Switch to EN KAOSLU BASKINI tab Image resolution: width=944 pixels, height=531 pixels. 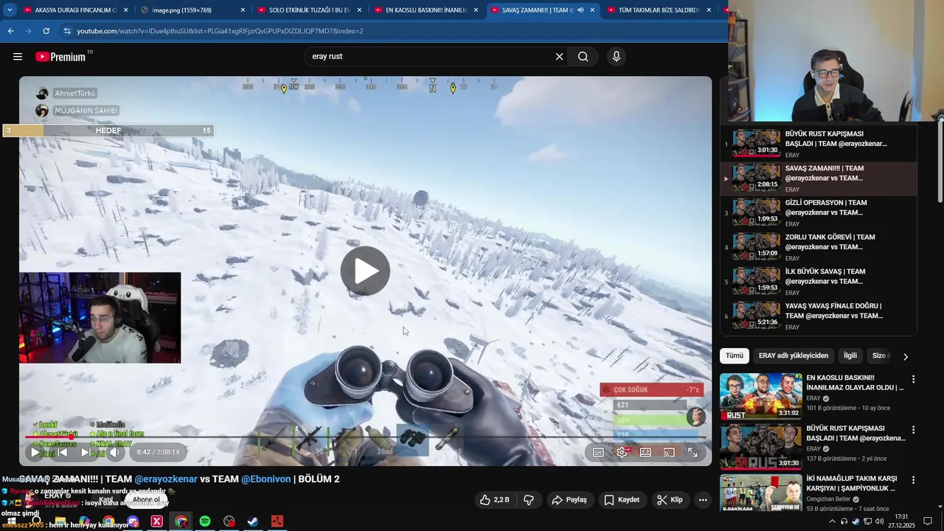point(426,10)
